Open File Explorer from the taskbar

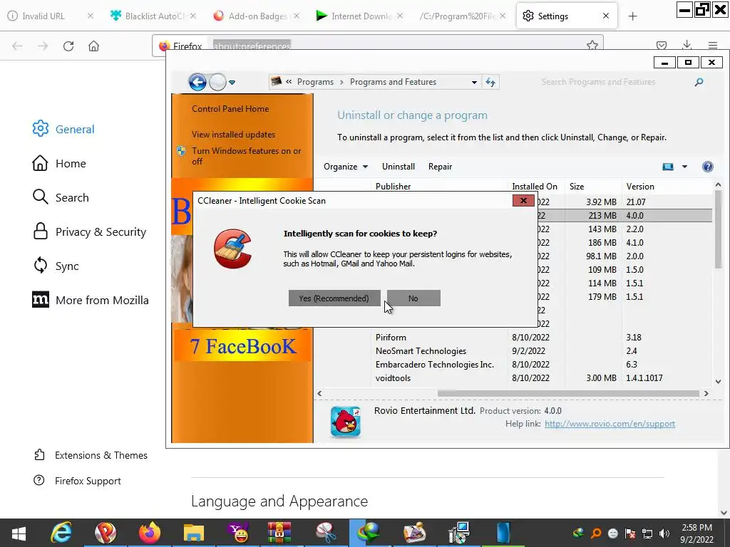[x=194, y=533]
